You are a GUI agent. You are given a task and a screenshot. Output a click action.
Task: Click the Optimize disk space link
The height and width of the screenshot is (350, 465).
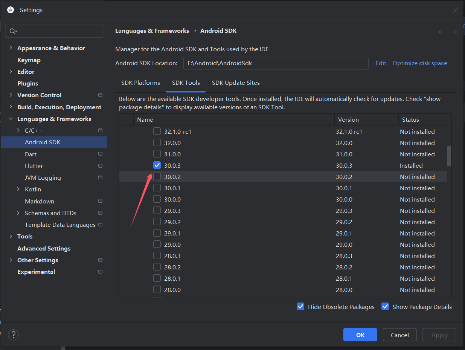(x=420, y=63)
